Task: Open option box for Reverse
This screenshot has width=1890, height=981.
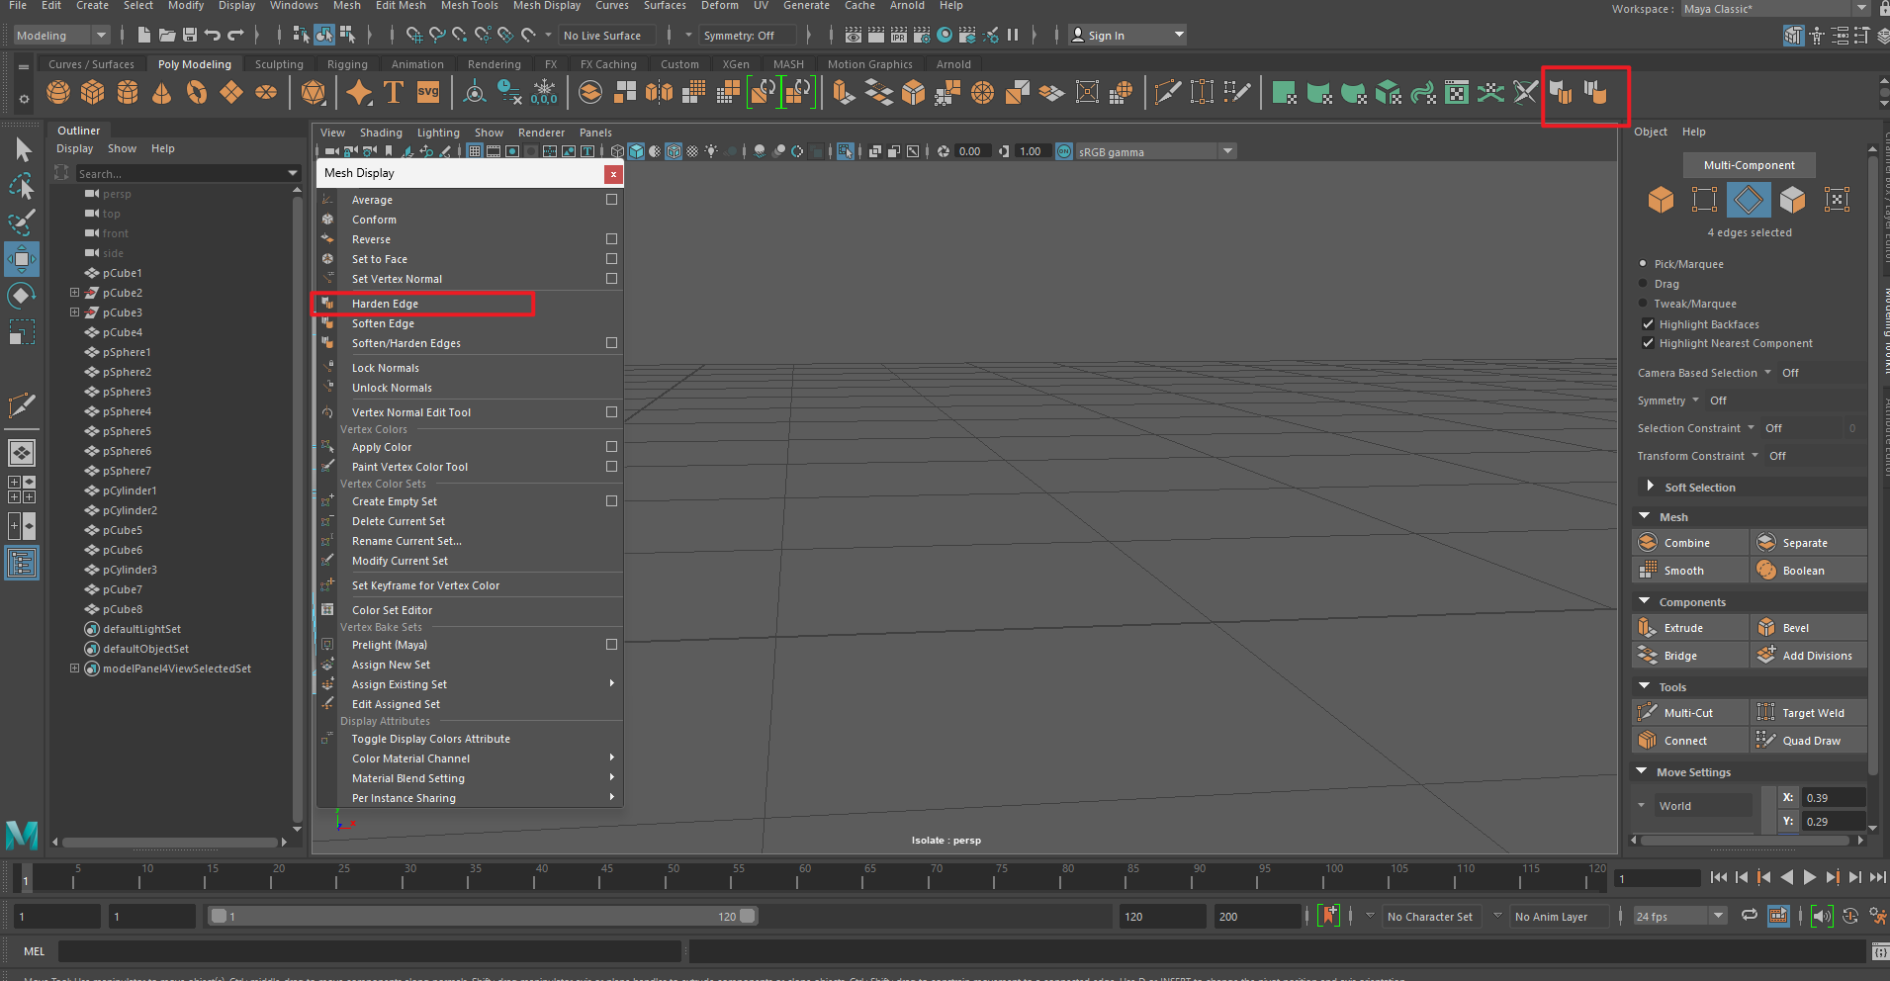Action: click(611, 239)
